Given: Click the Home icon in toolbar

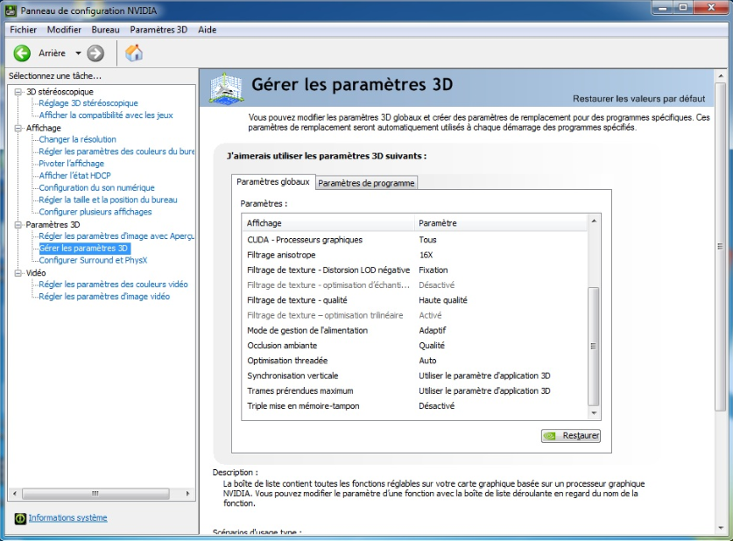Looking at the screenshot, I should [134, 53].
